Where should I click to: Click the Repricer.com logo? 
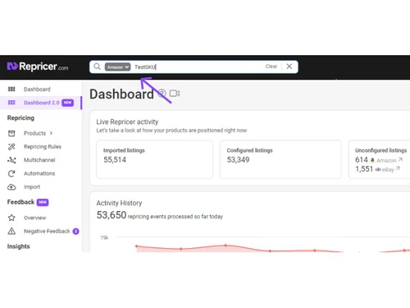[38, 67]
